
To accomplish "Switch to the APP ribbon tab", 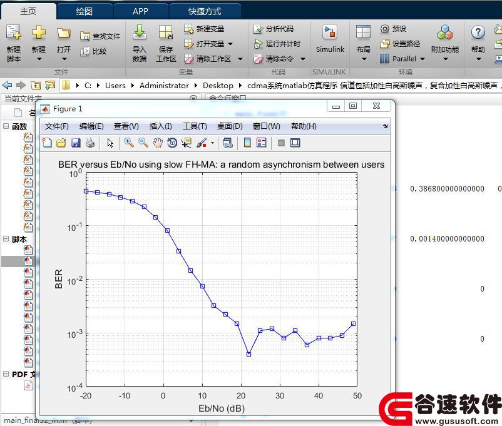I will coord(140,11).
